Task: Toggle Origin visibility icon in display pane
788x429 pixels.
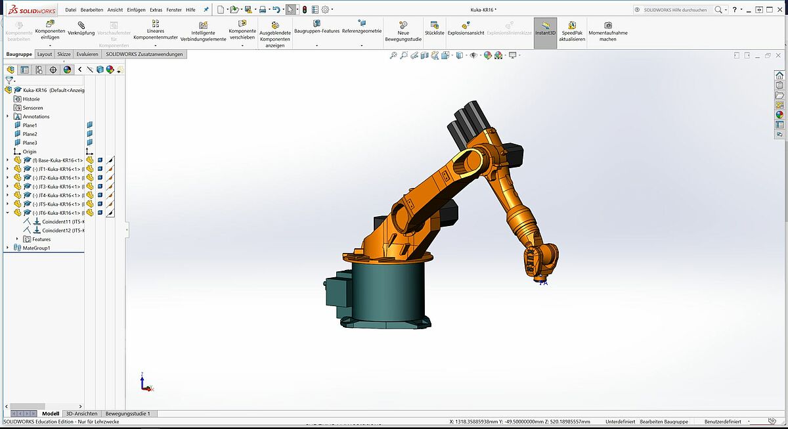Action: point(89,152)
